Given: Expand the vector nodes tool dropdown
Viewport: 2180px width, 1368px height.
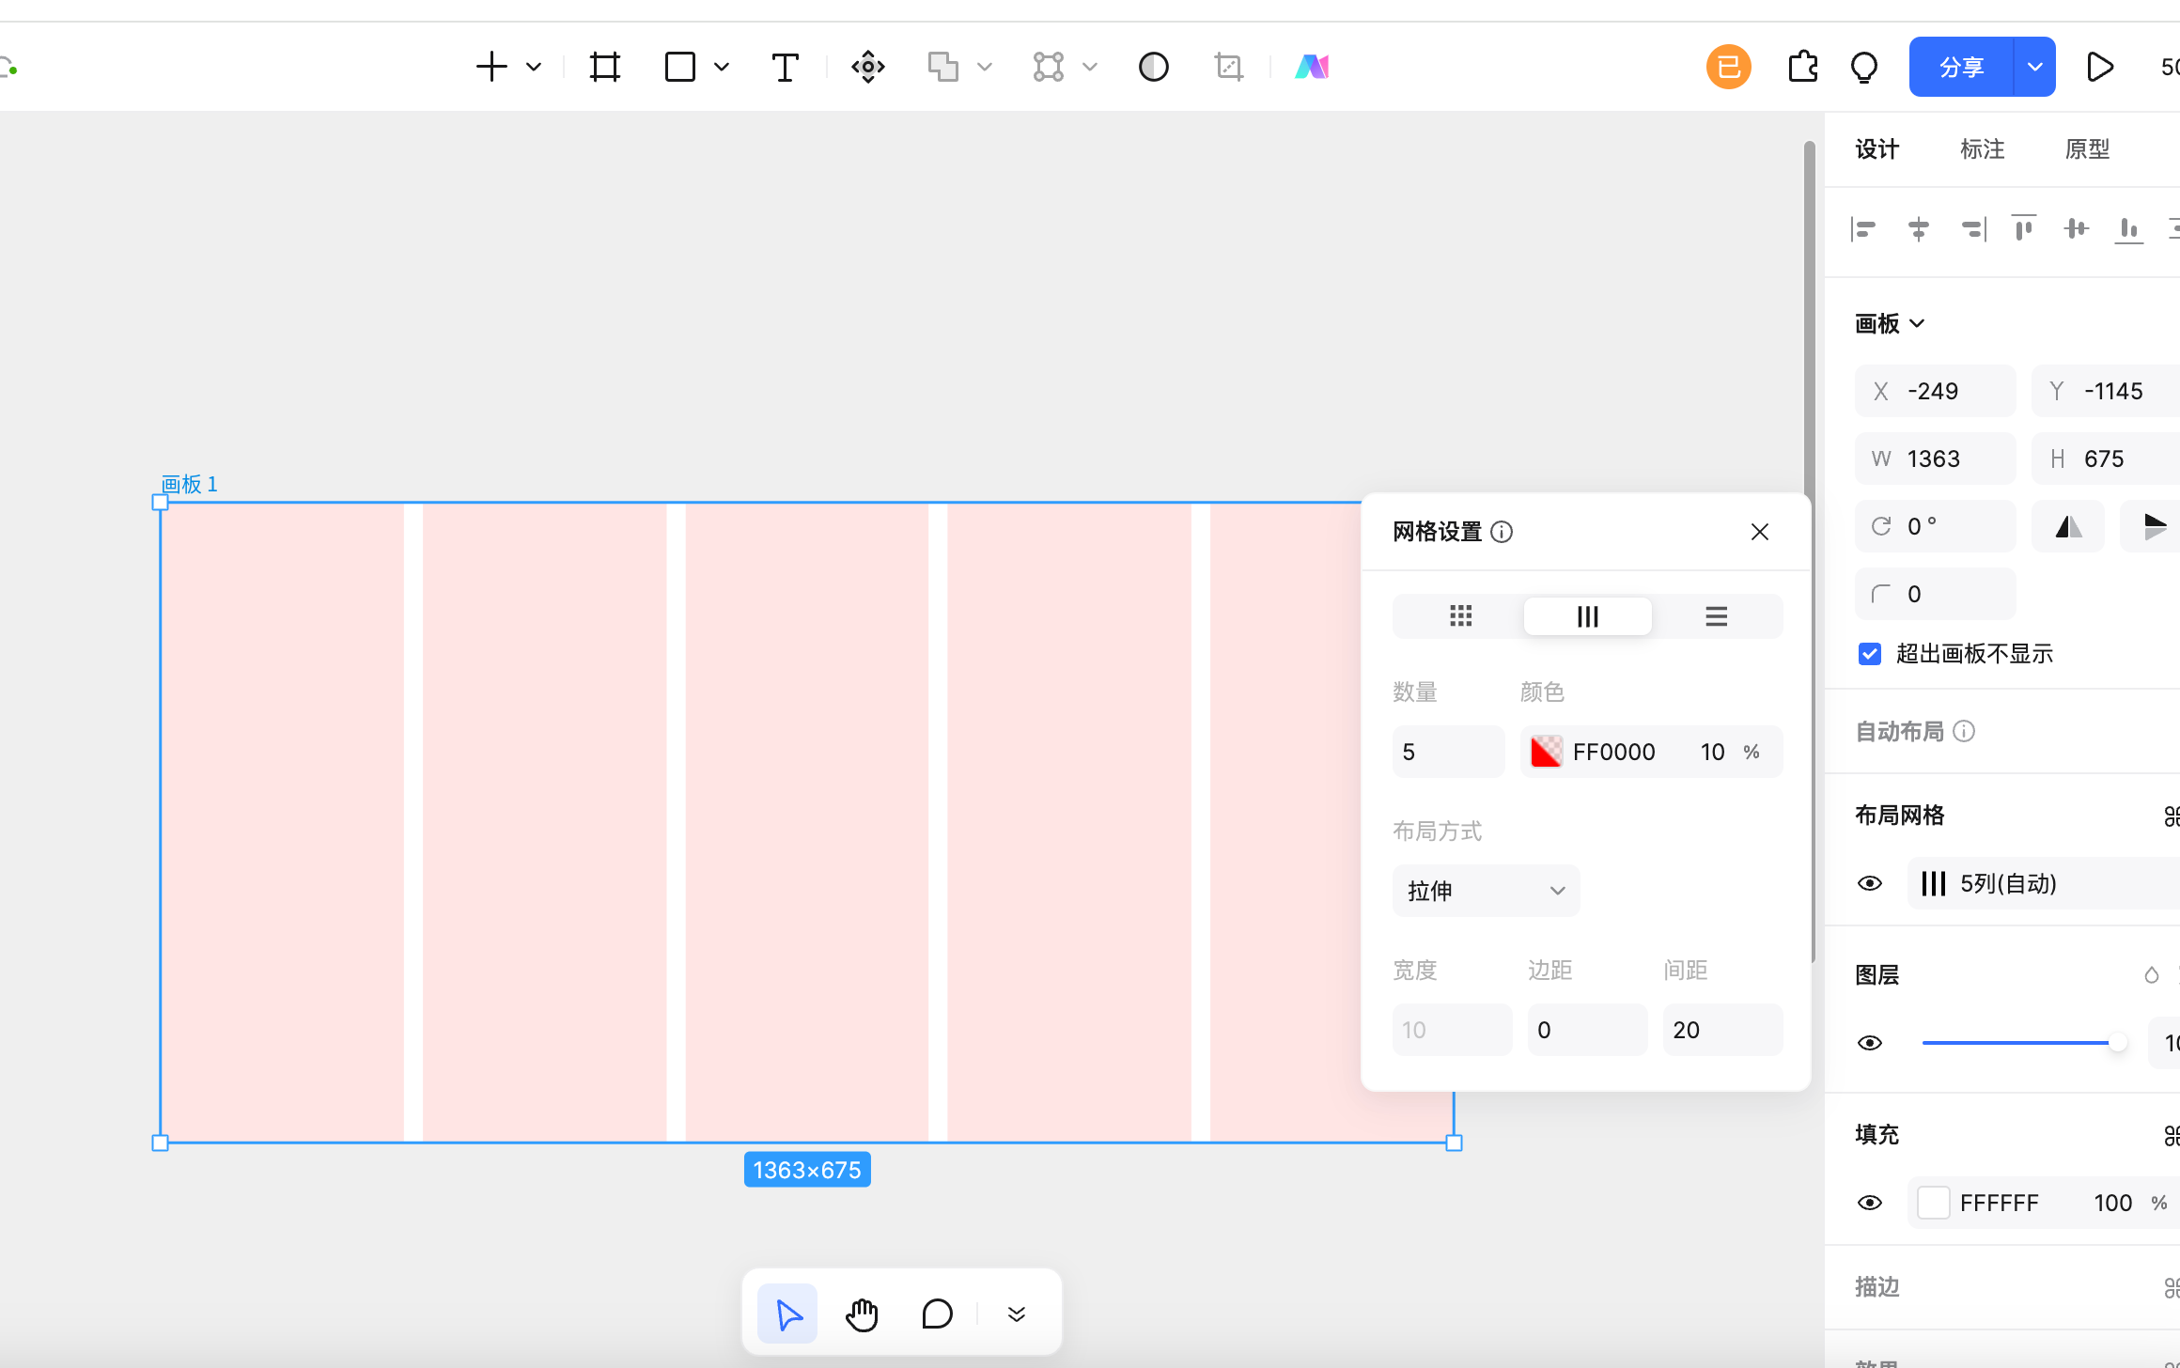Looking at the screenshot, I should tap(1090, 67).
